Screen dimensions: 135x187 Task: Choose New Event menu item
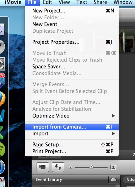coord(72,24)
